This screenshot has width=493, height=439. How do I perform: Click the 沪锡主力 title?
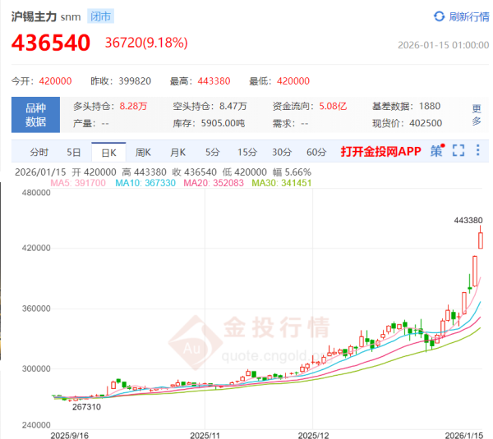point(34,16)
